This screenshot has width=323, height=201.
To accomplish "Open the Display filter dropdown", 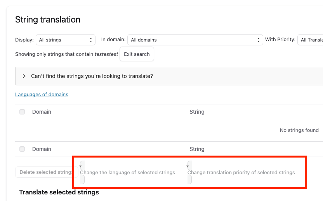I will [x=65, y=40].
